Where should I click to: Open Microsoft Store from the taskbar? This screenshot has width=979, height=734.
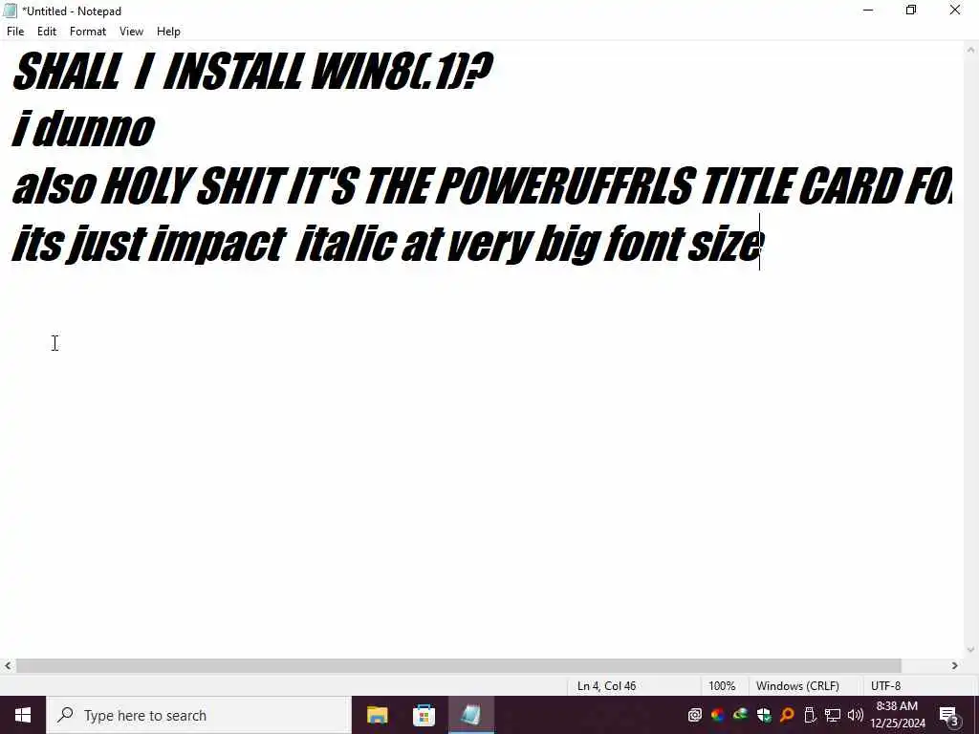click(x=424, y=715)
